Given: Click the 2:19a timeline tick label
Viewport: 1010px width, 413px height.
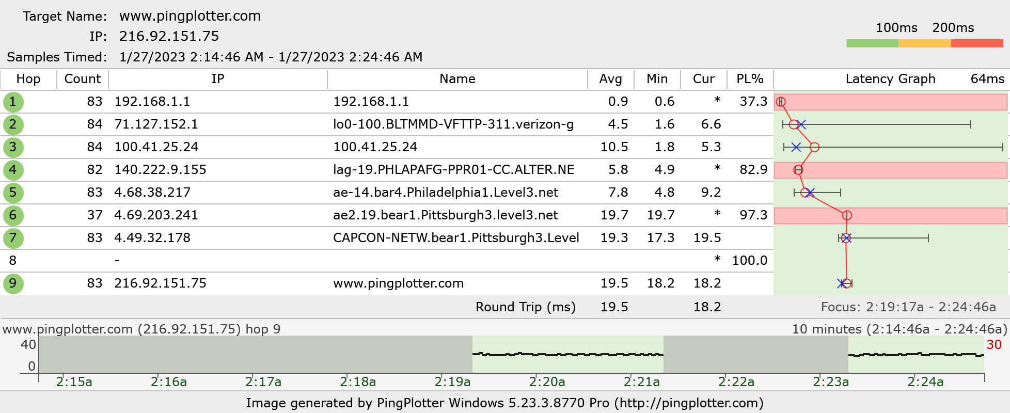Looking at the screenshot, I should click(452, 382).
